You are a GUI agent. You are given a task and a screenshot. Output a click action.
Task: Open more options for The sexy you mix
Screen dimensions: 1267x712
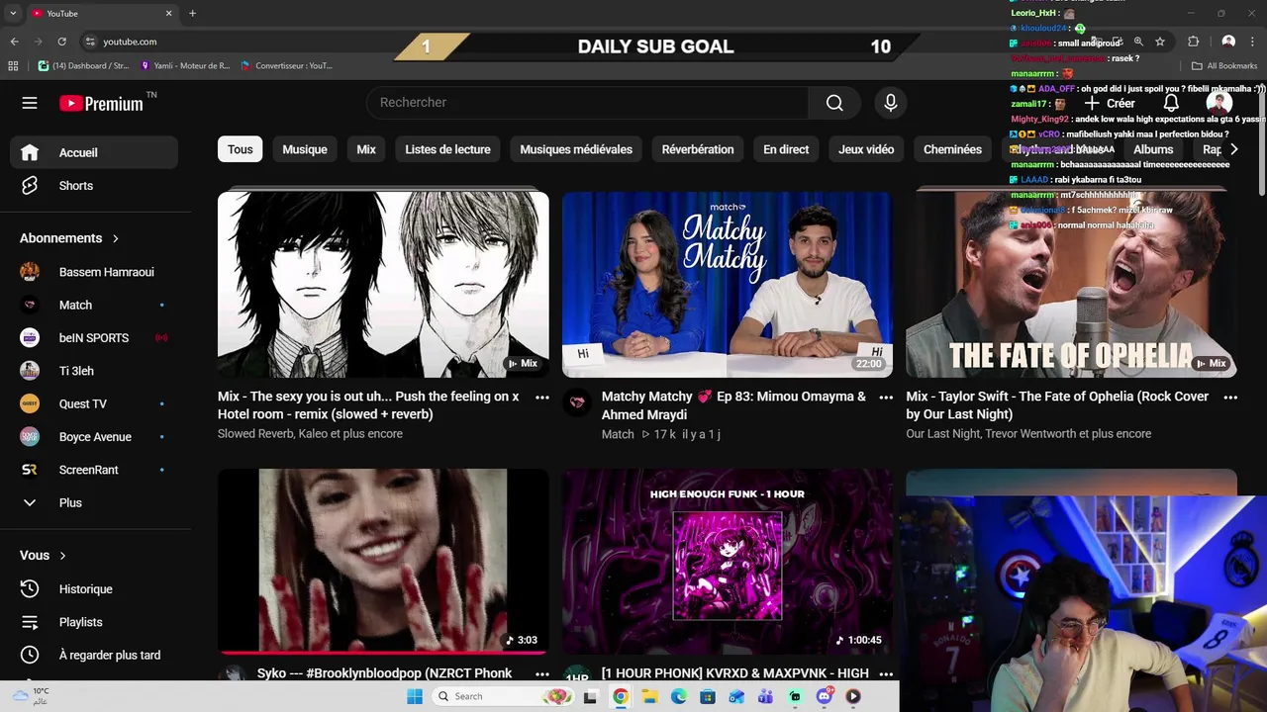[542, 398]
